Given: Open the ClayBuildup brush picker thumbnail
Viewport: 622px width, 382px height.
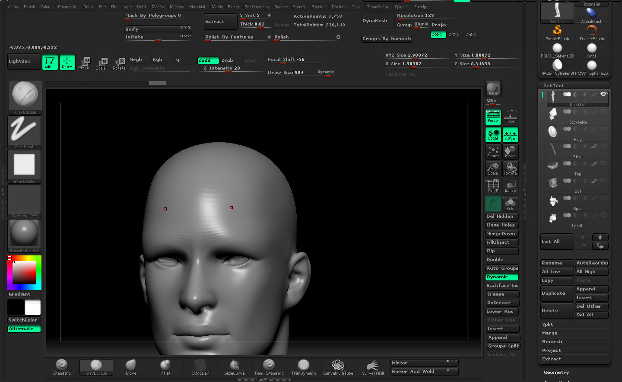Looking at the screenshot, I should pyautogui.click(x=25, y=98).
